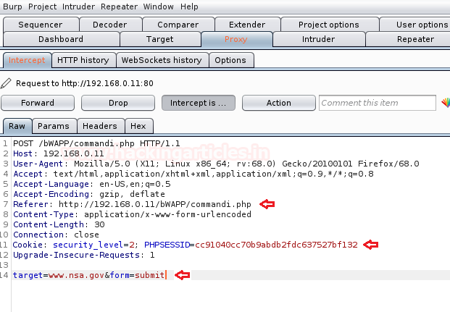Click the Referer header URL
This screenshot has height=312, width=450.
click(154, 204)
